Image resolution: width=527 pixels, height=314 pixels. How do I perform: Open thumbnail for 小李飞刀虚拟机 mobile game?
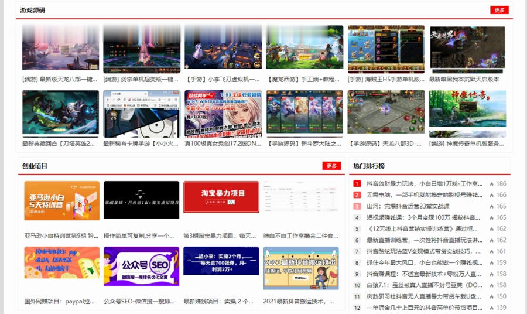click(x=223, y=47)
